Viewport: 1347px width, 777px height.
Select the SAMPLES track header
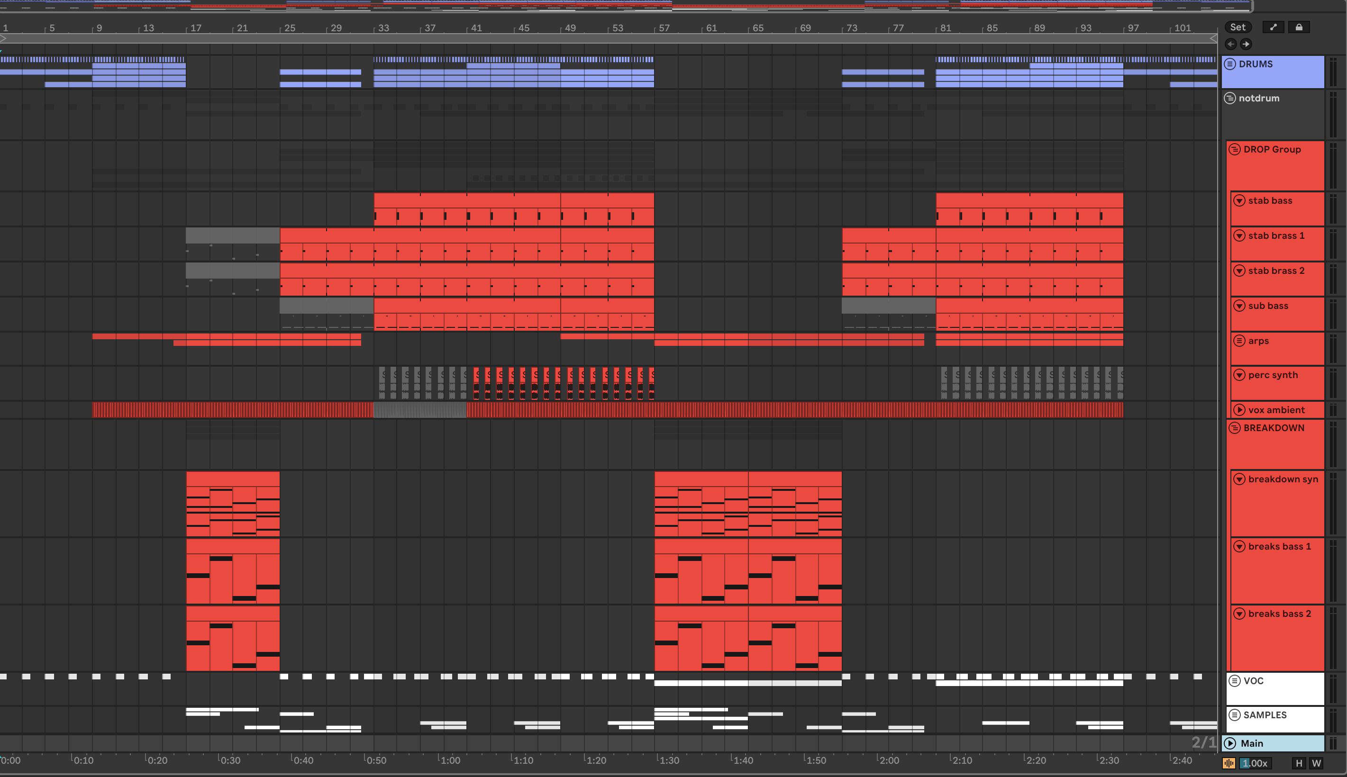pyautogui.click(x=1275, y=719)
